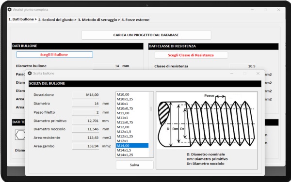The image size is (291, 182).
Task: Maximize the Scelta bullone dialog
Action: pyautogui.click(x=245, y=74)
